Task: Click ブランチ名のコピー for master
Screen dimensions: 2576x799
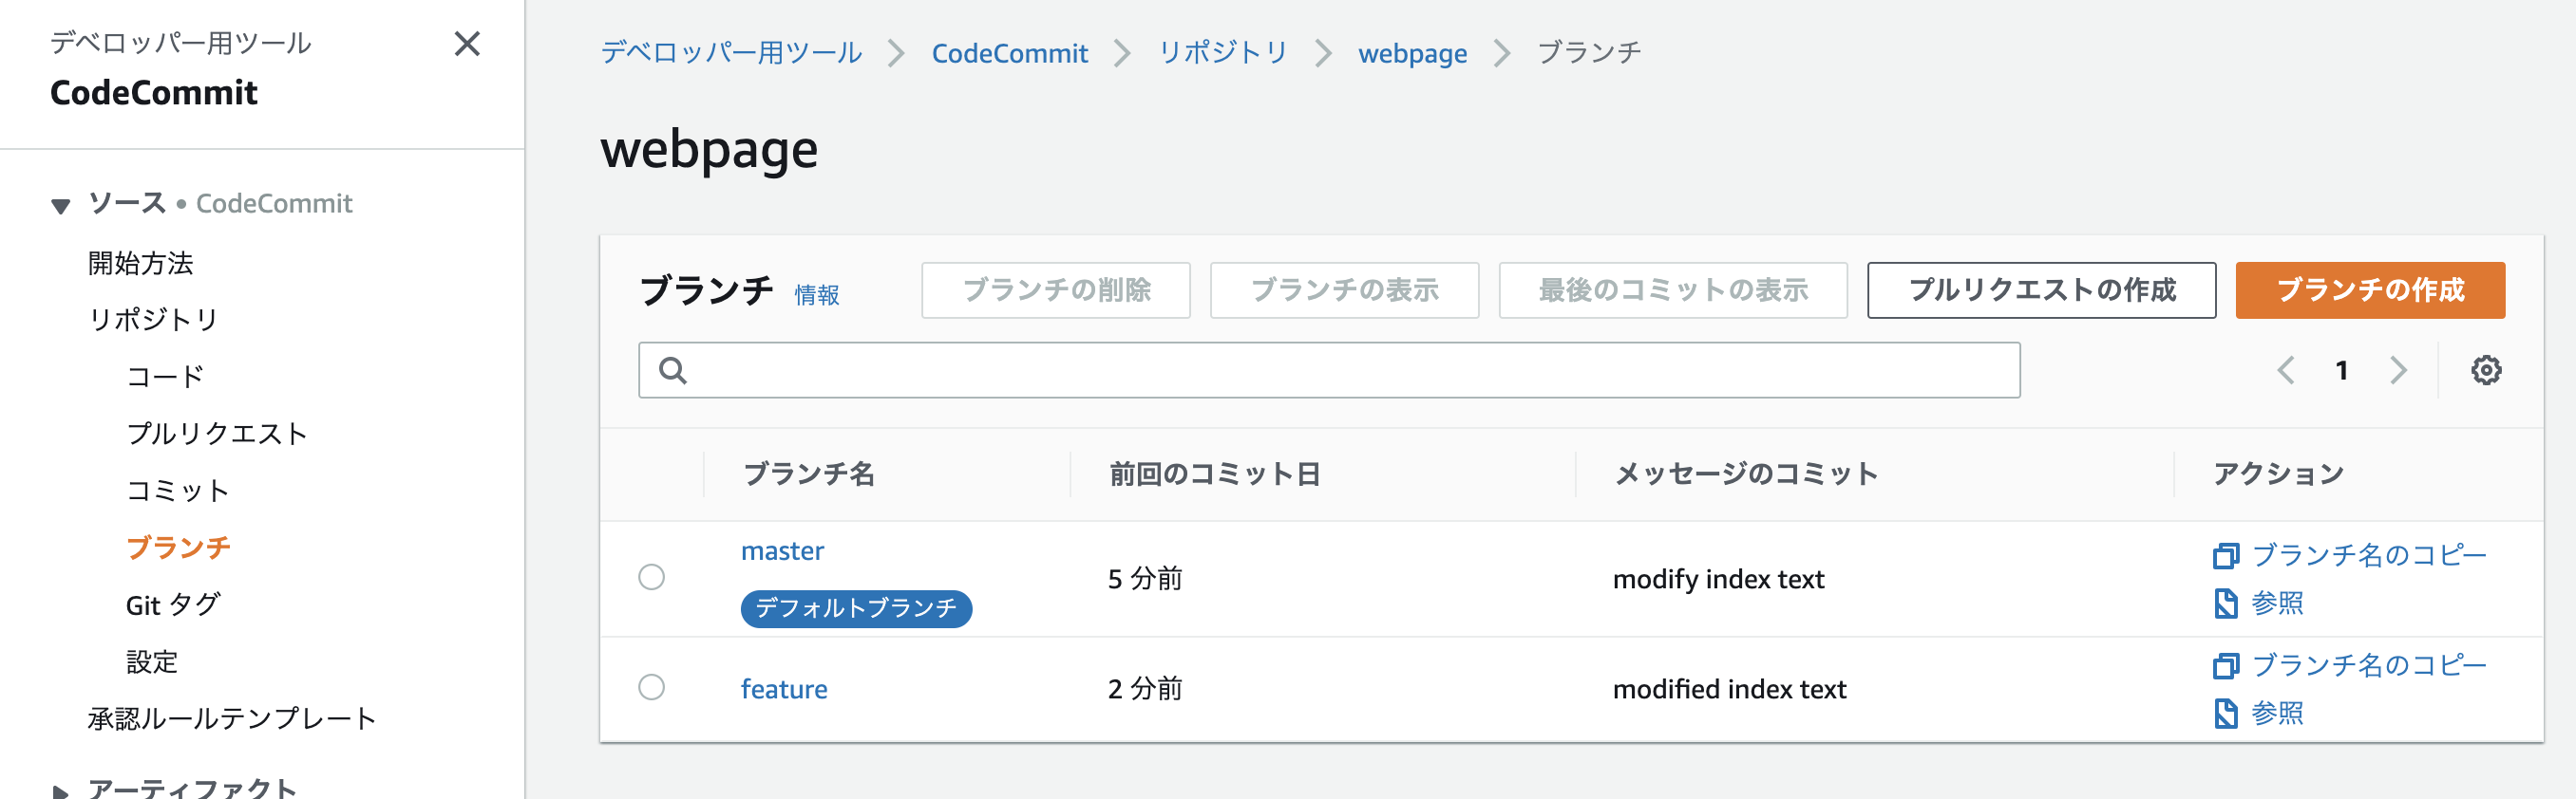Action: point(2368,555)
